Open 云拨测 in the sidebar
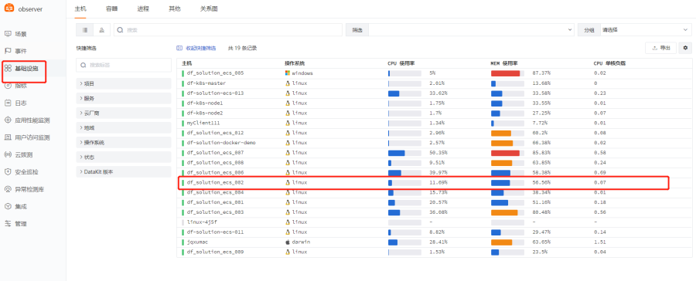The height and width of the screenshot is (281, 696). [x=23, y=154]
